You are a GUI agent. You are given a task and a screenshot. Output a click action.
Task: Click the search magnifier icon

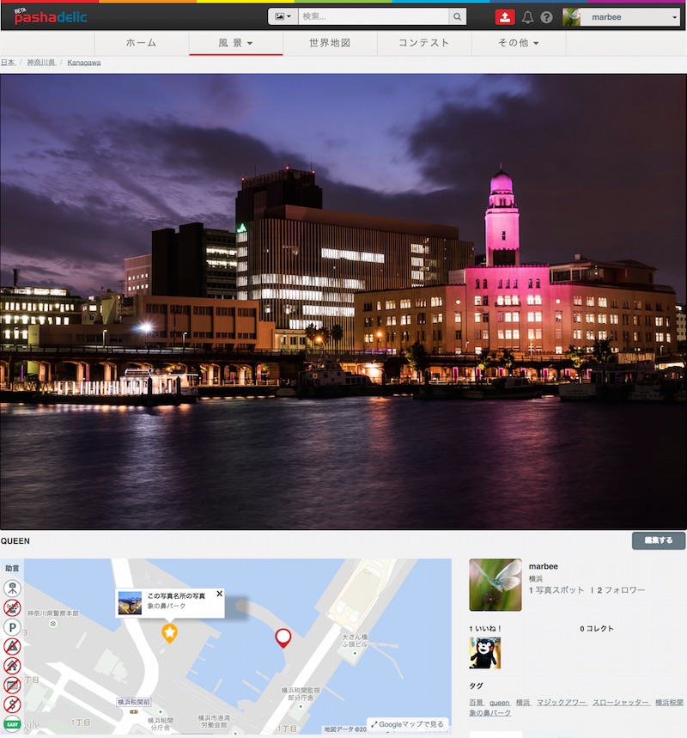pos(458,15)
